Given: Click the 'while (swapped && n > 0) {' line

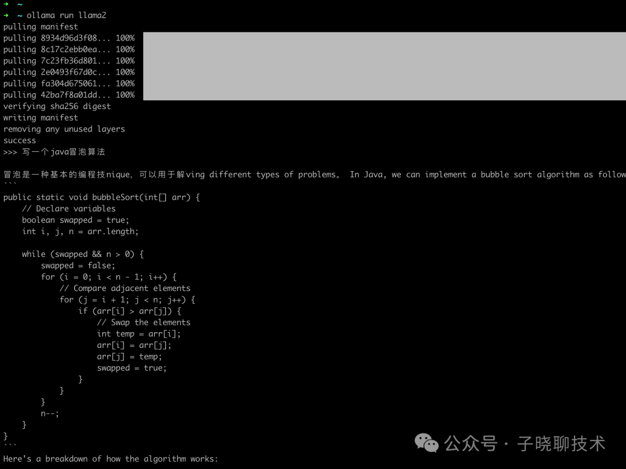Looking at the screenshot, I should click(83, 255).
